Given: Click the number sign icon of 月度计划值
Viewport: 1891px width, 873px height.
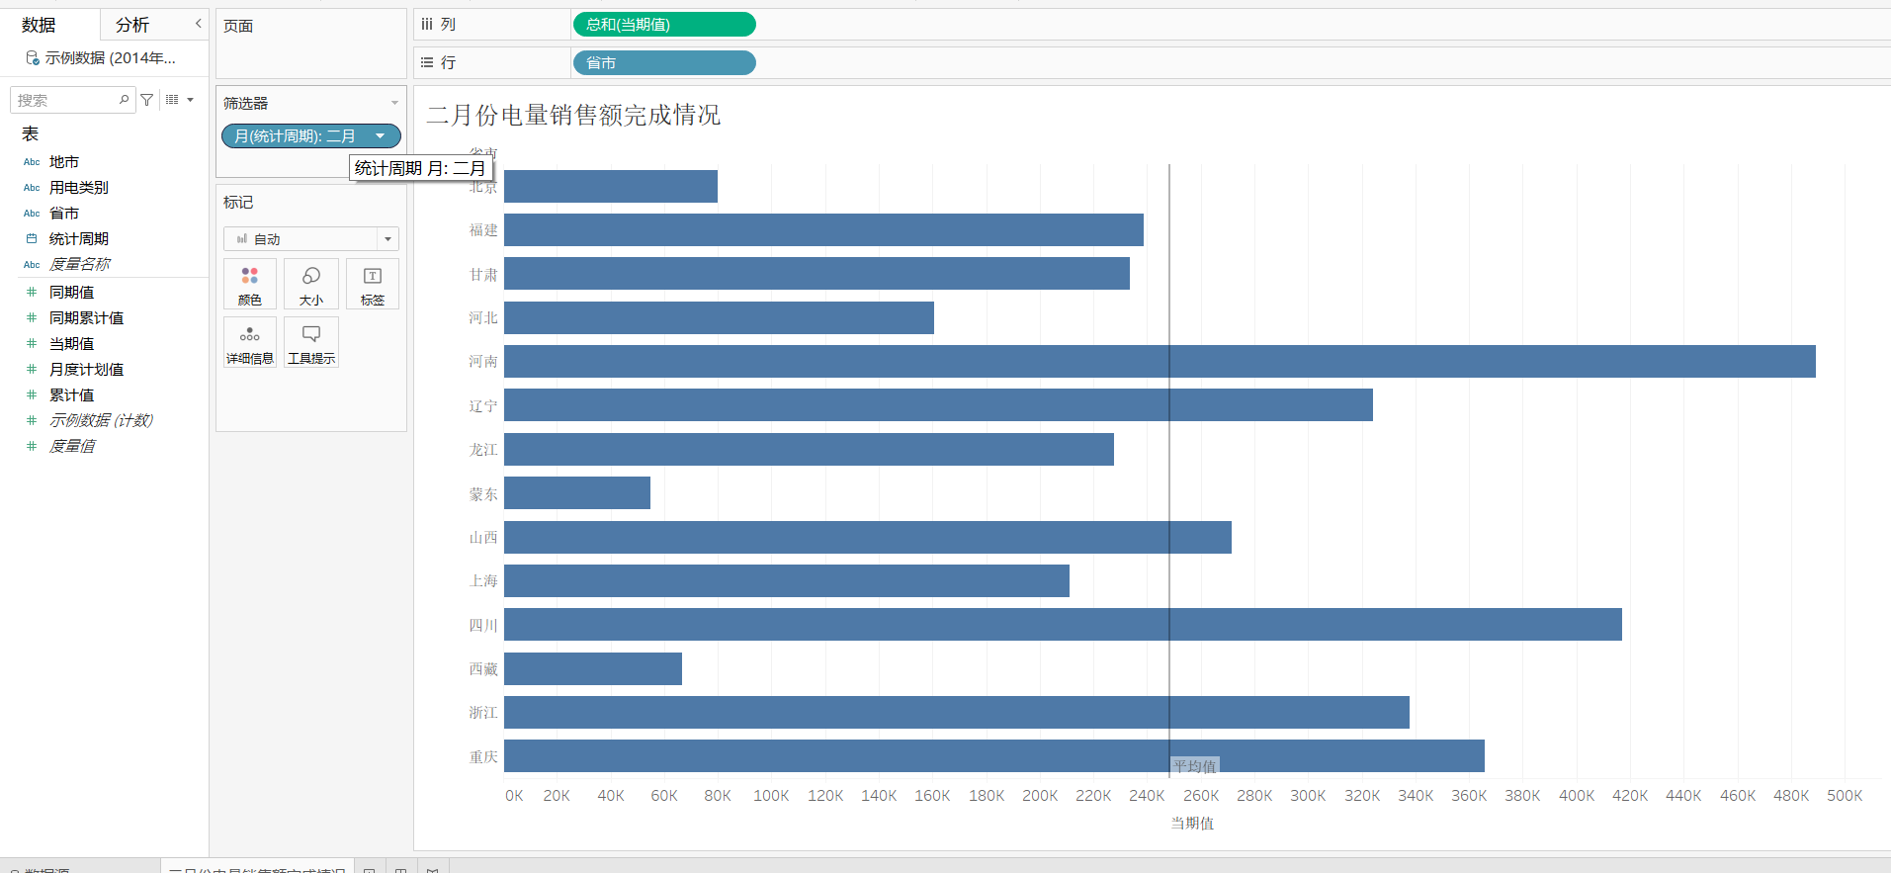Looking at the screenshot, I should [32, 369].
